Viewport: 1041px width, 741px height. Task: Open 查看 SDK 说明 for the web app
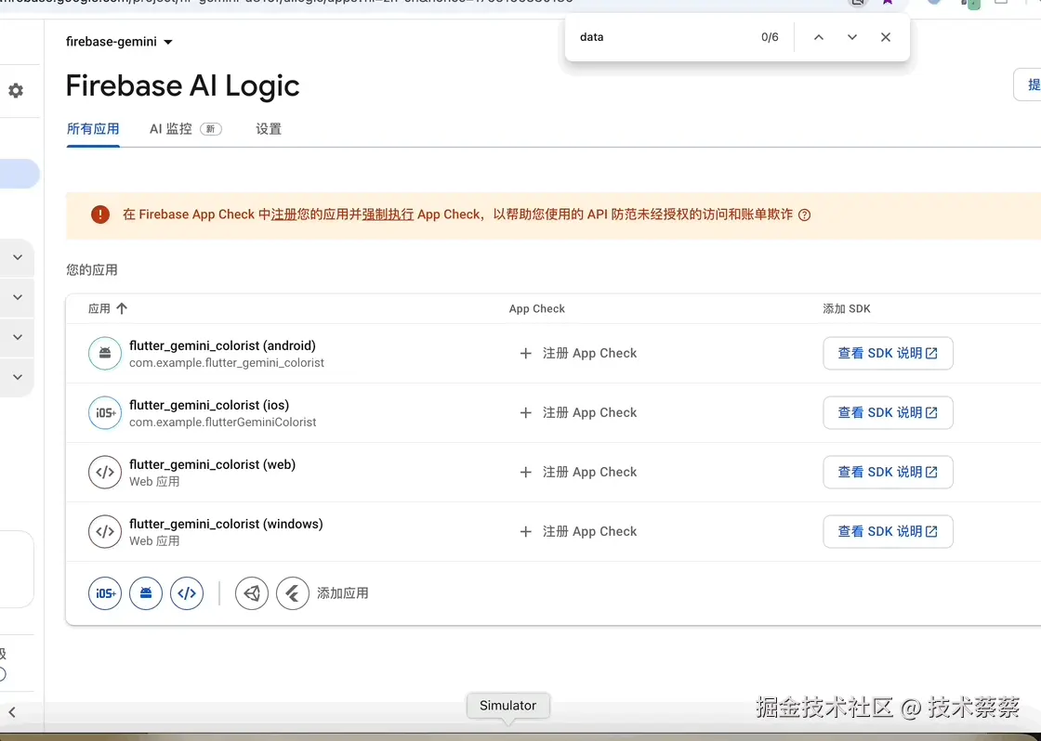pos(889,473)
